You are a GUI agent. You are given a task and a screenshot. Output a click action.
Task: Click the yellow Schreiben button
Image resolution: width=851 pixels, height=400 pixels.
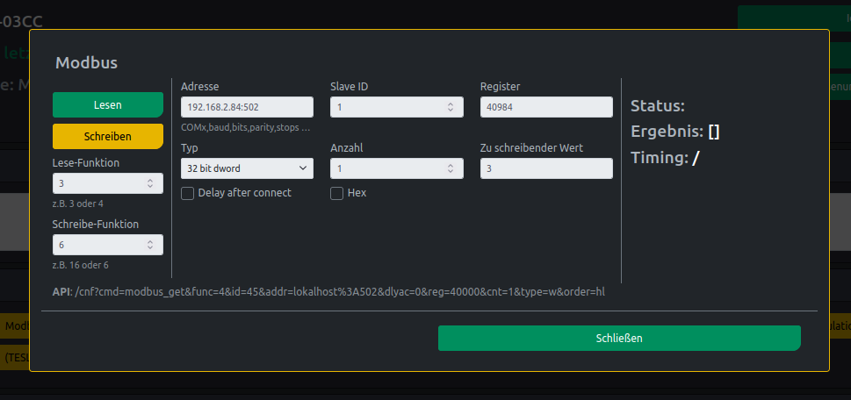click(x=107, y=136)
